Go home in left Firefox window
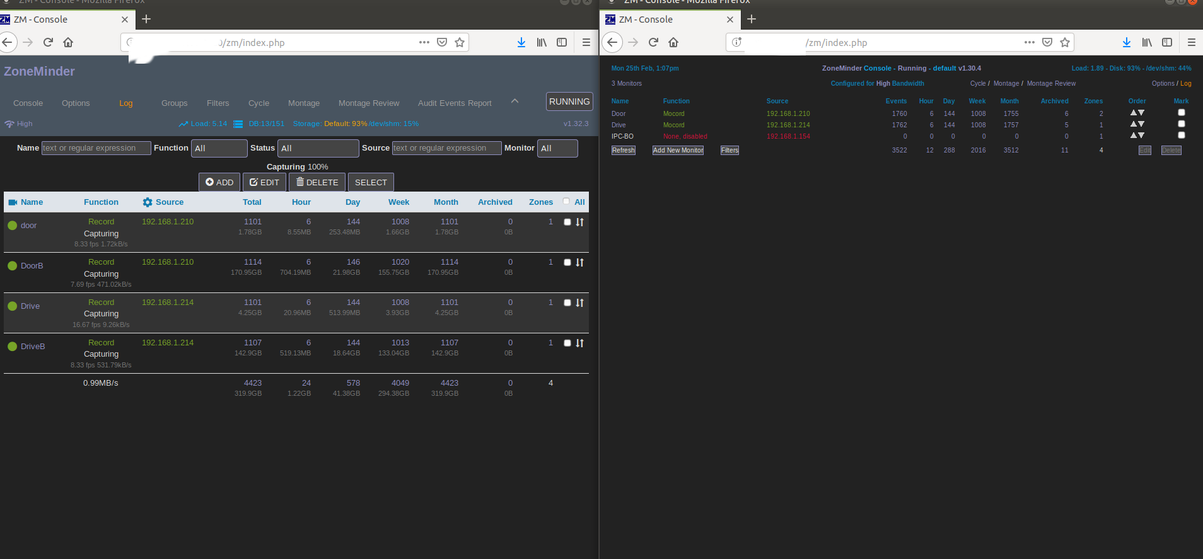This screenshot has width=1203, height=559. (68, 42)
